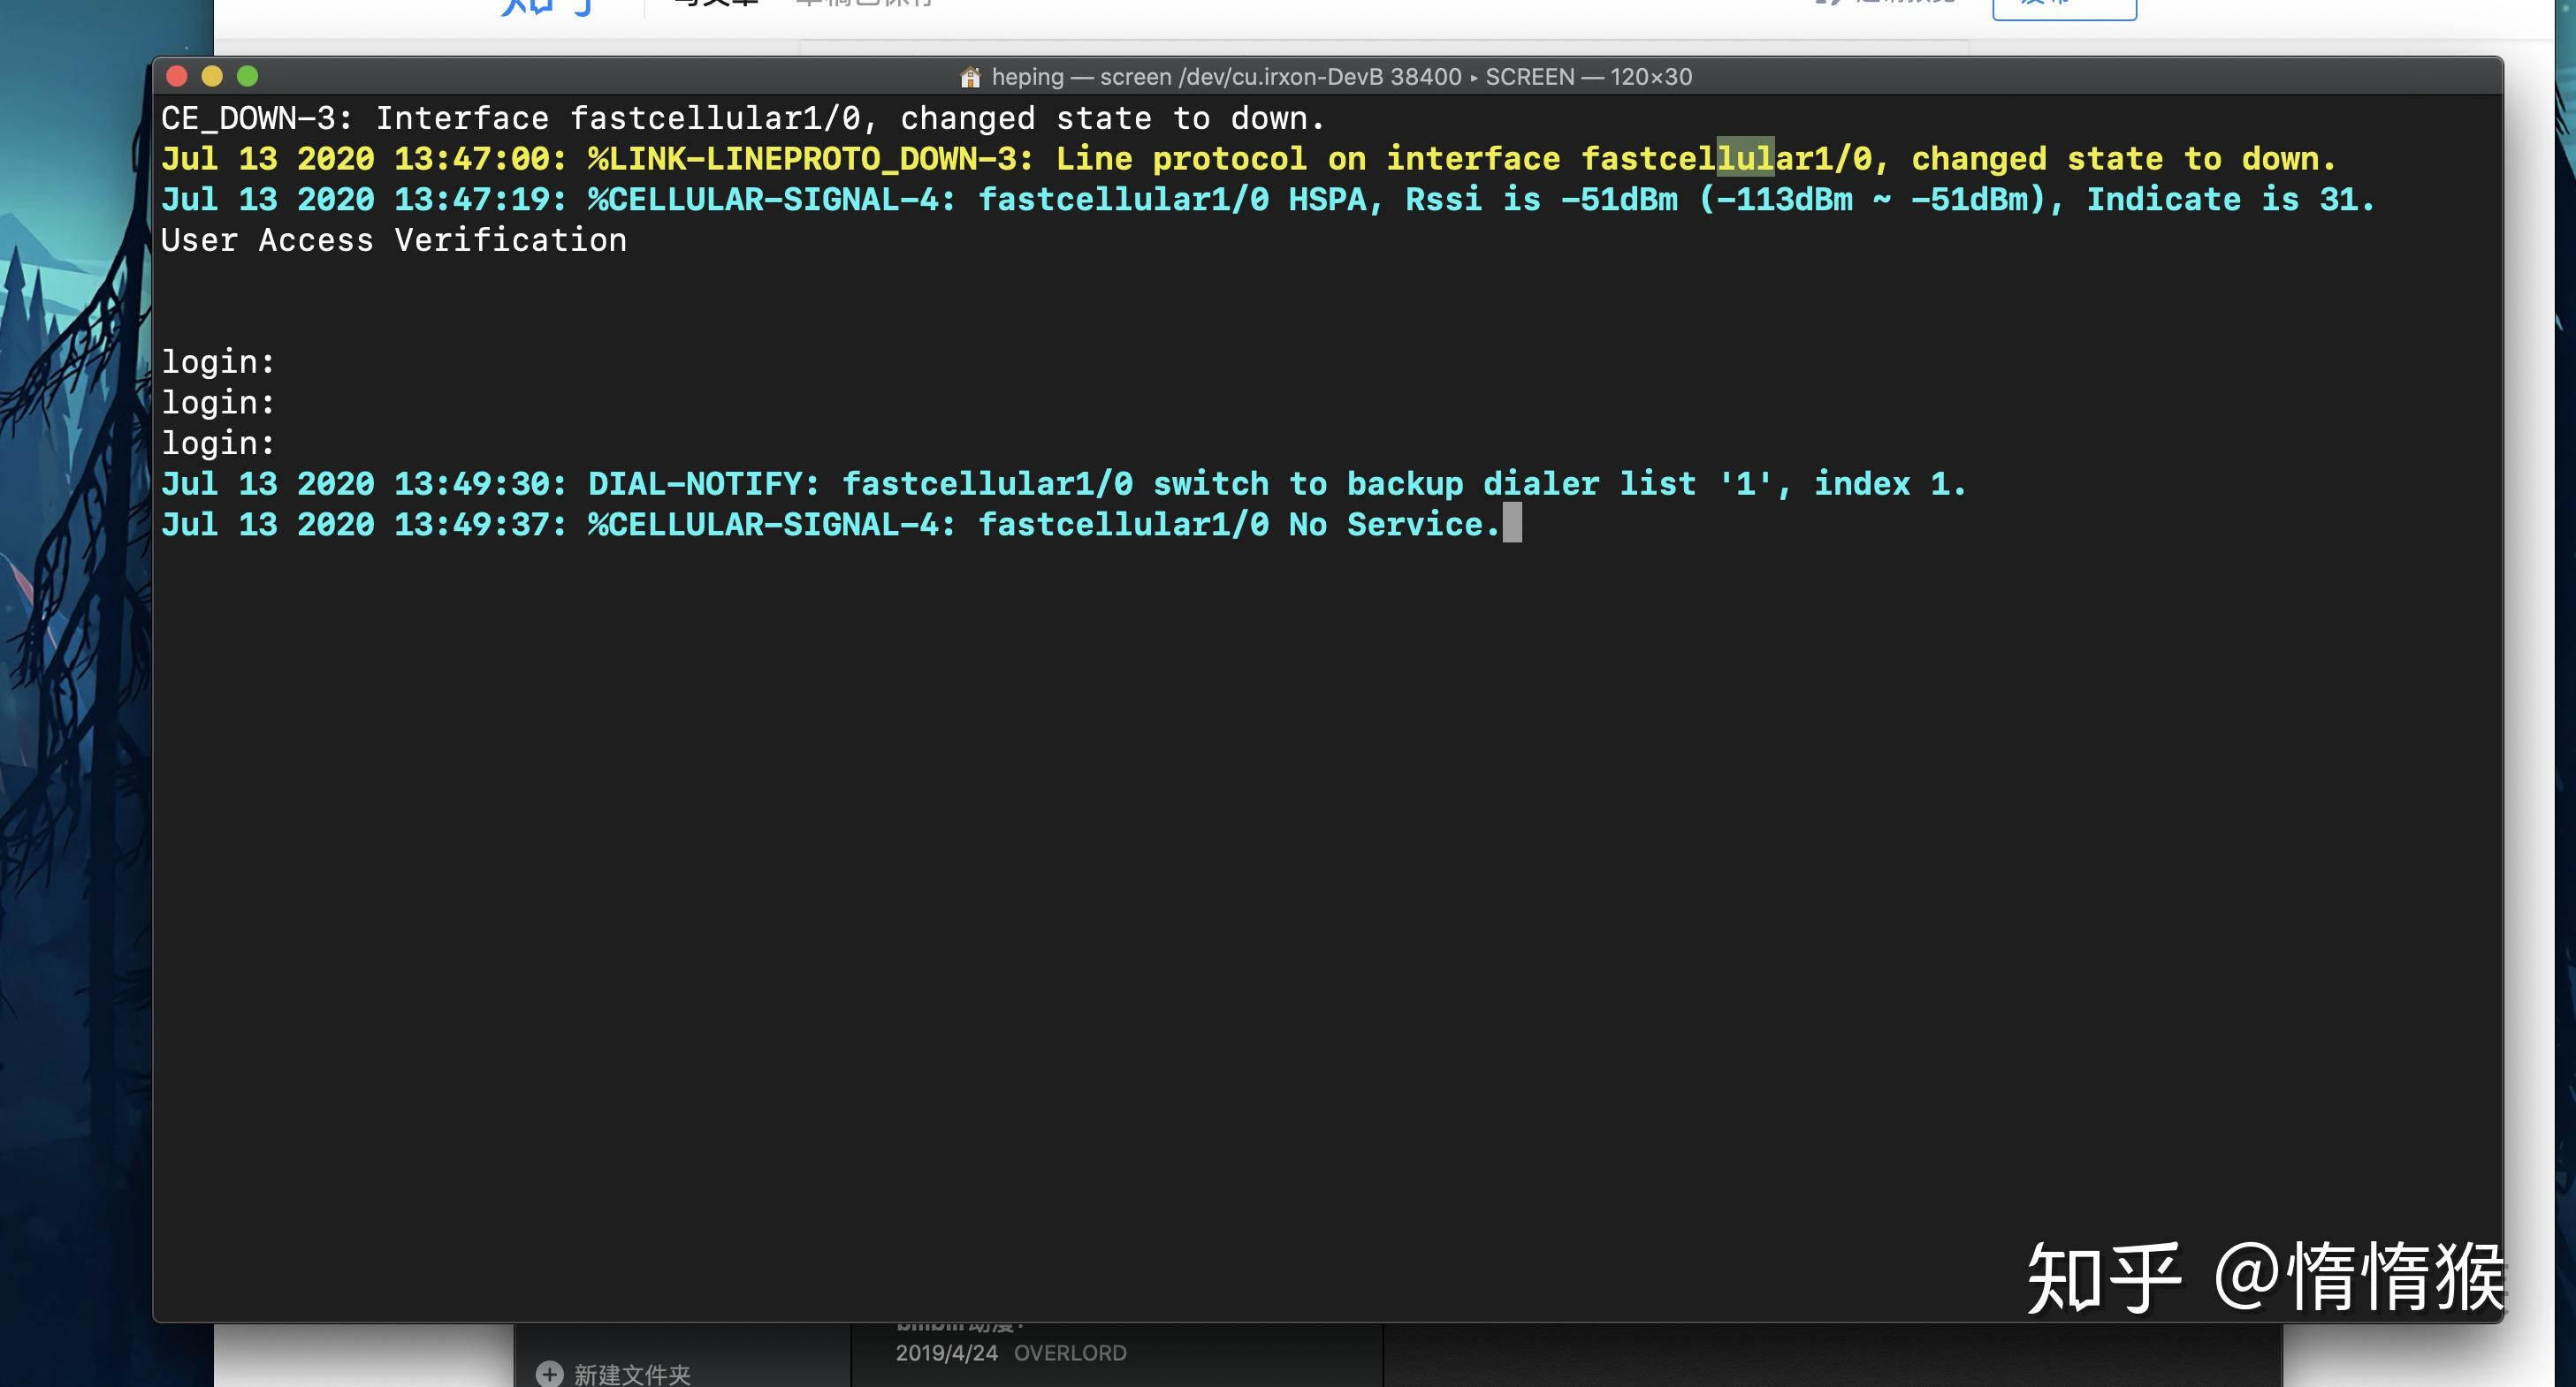Click the User Access Verification line

(394, 239)
